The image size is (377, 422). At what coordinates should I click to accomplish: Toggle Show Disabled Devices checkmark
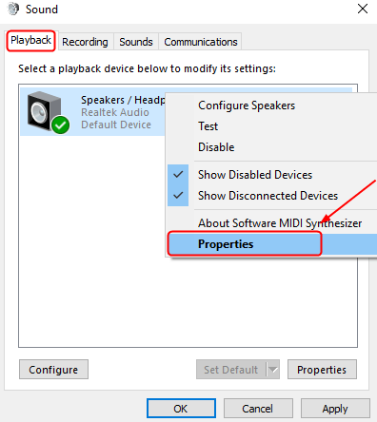click(178, 175)
